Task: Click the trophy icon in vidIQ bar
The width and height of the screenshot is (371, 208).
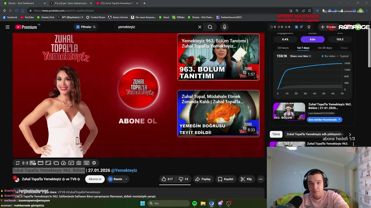Action: point(309,27)
